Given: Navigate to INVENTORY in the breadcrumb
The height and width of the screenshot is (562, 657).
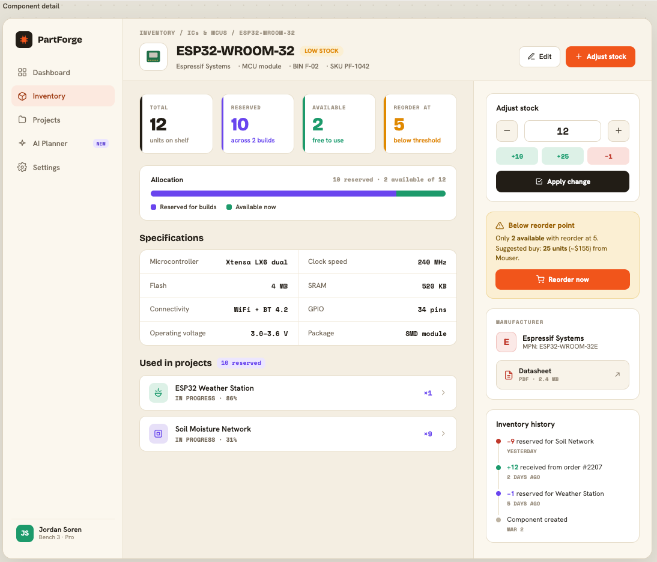Looking at the screenshot, I should pos(157,32).
